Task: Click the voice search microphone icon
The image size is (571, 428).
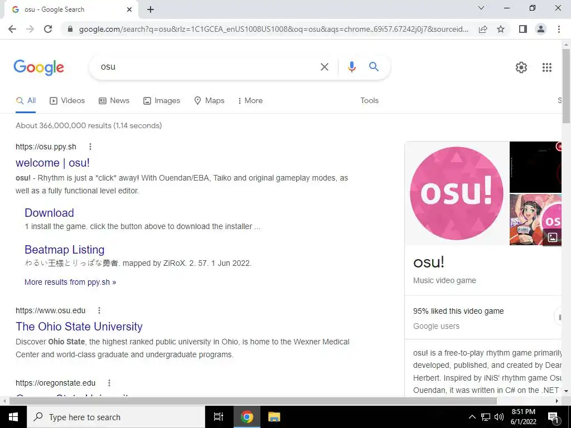Action: coord(351,67)
